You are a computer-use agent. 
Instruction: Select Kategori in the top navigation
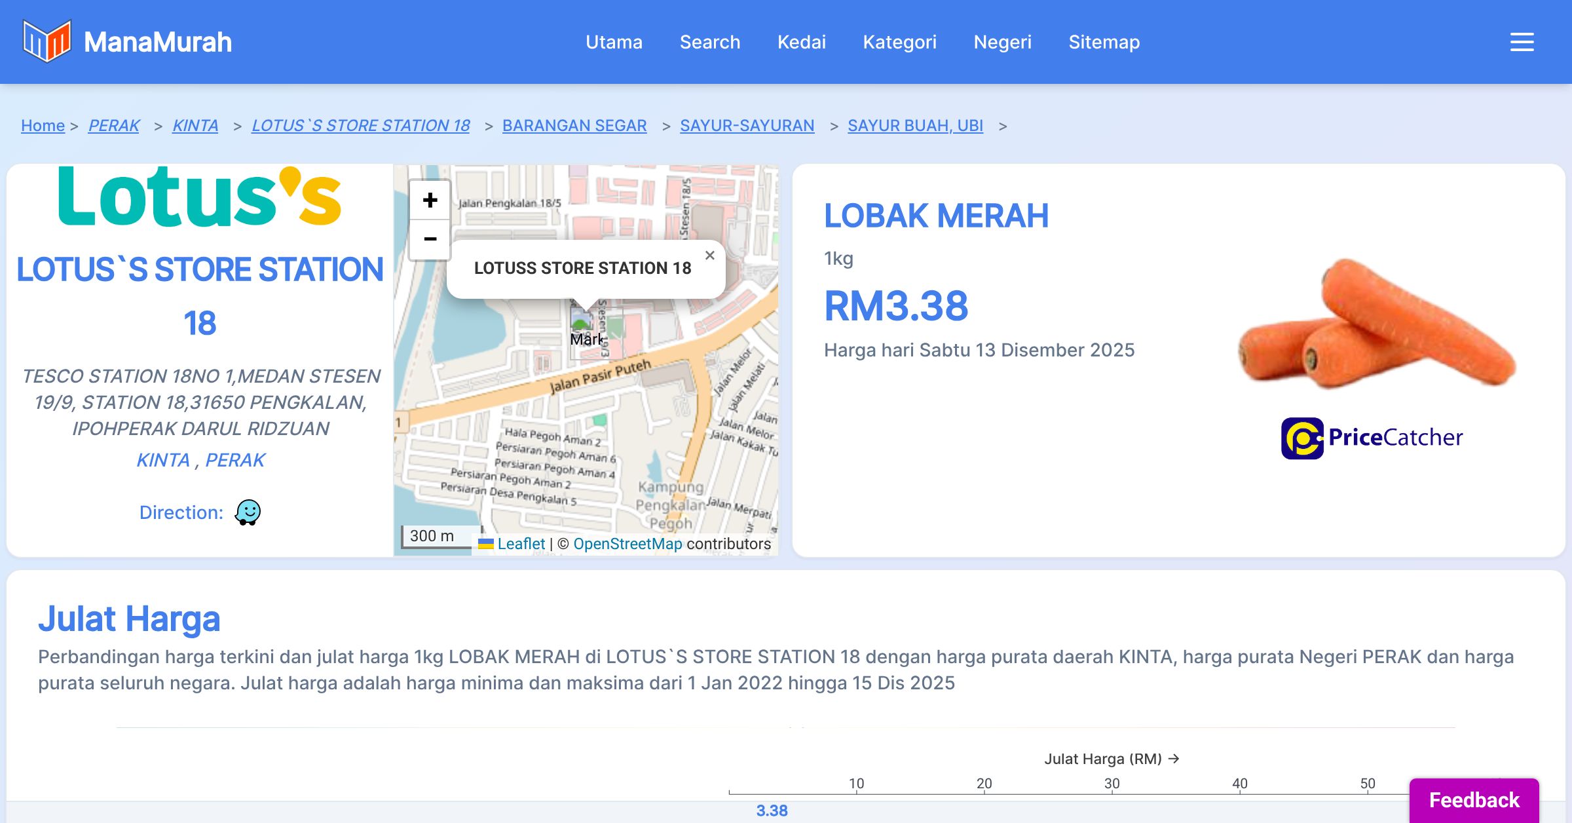point(899,42)
